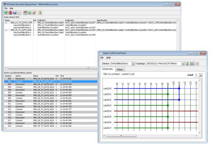
Task: Click the Endpoint2 column header
Action: (x=70, y=20)
